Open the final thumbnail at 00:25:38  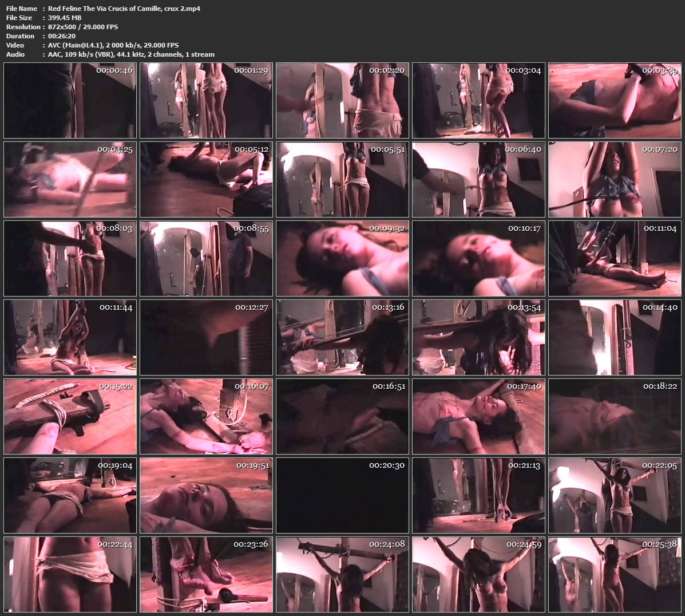[x=615, y=575]
